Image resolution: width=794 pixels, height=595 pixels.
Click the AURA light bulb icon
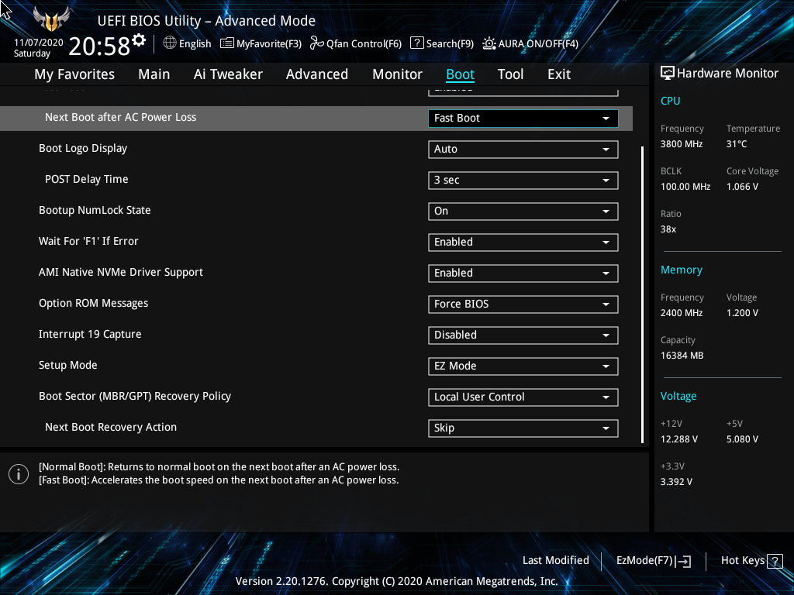coord(489,43)
